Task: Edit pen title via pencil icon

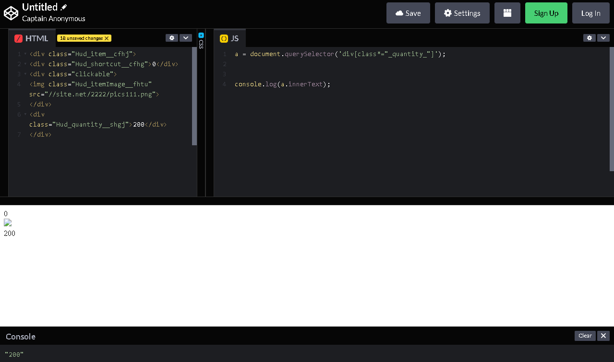Action: (64, 7)
